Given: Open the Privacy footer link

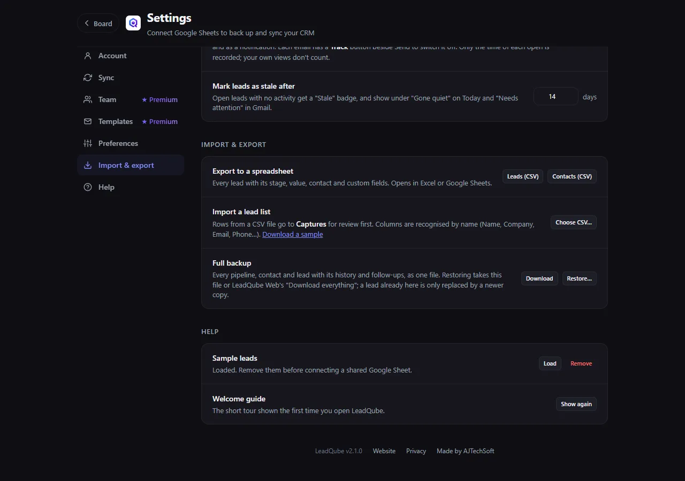Looking at the screenshot, I should (416, 451).
